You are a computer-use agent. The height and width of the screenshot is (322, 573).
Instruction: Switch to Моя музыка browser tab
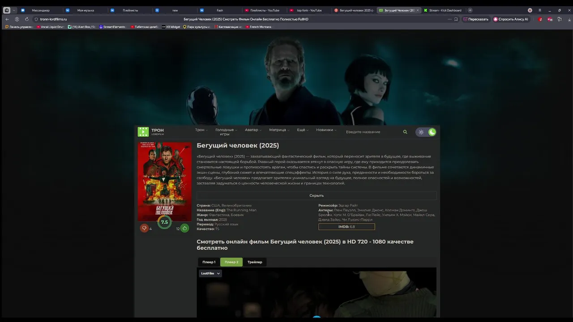(x=85, y=10)
